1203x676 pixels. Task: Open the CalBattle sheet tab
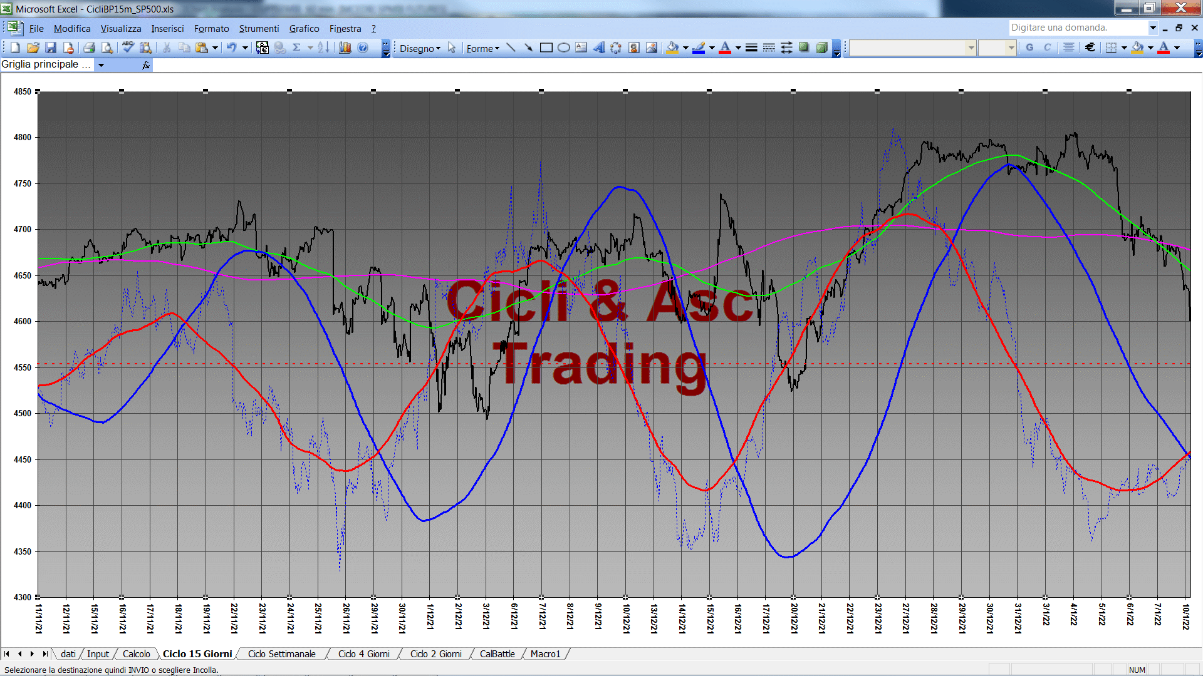(497, 653)
